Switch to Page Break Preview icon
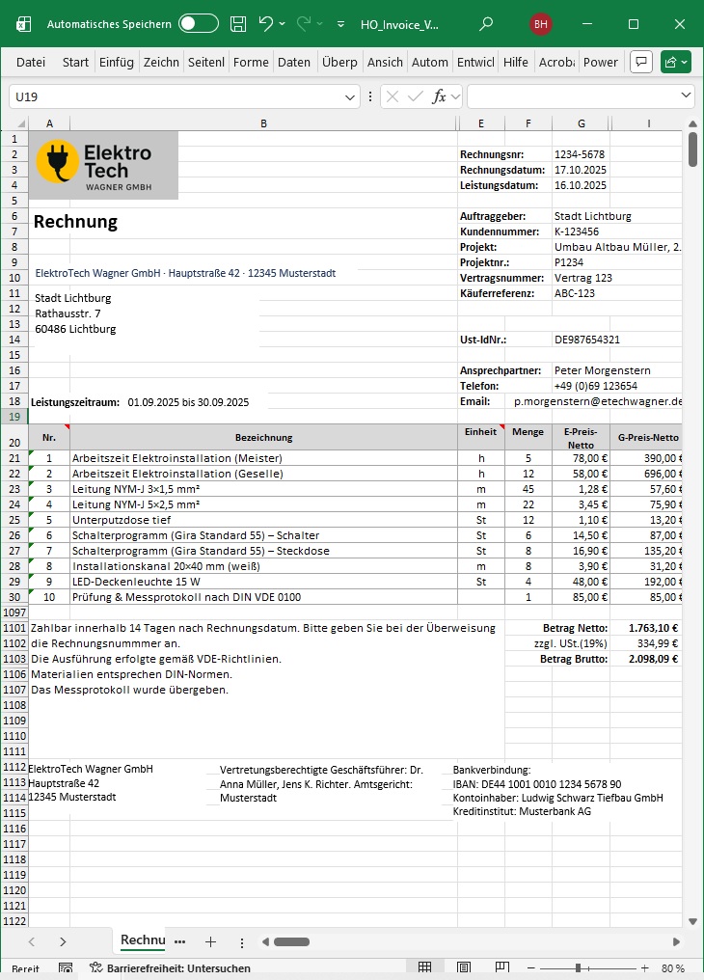Image resolution: width=704 pixels, height=980 pixels. [x=502, y=967]
